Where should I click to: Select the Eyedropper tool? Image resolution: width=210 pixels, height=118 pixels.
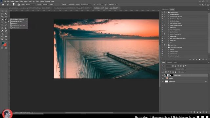point(2,20)
